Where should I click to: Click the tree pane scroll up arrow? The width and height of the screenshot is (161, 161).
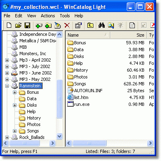pyautogui.click(x=59, y=35)
